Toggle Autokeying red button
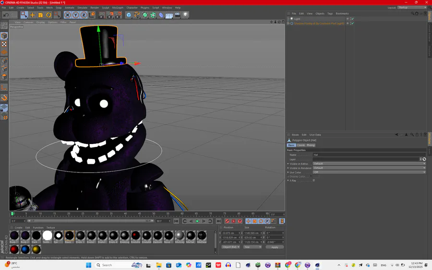The height and width of the screenshot is (270, 432). [233, 221]
